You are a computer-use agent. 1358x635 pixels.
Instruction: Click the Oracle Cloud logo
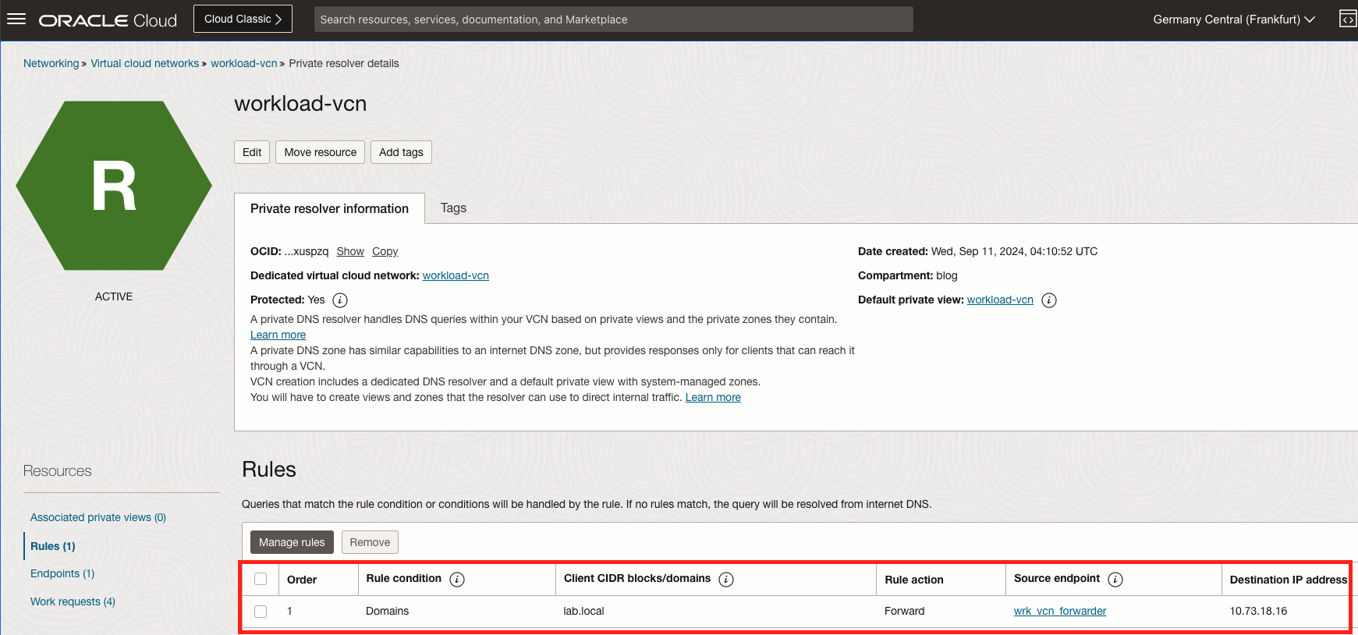click(108, 20)
